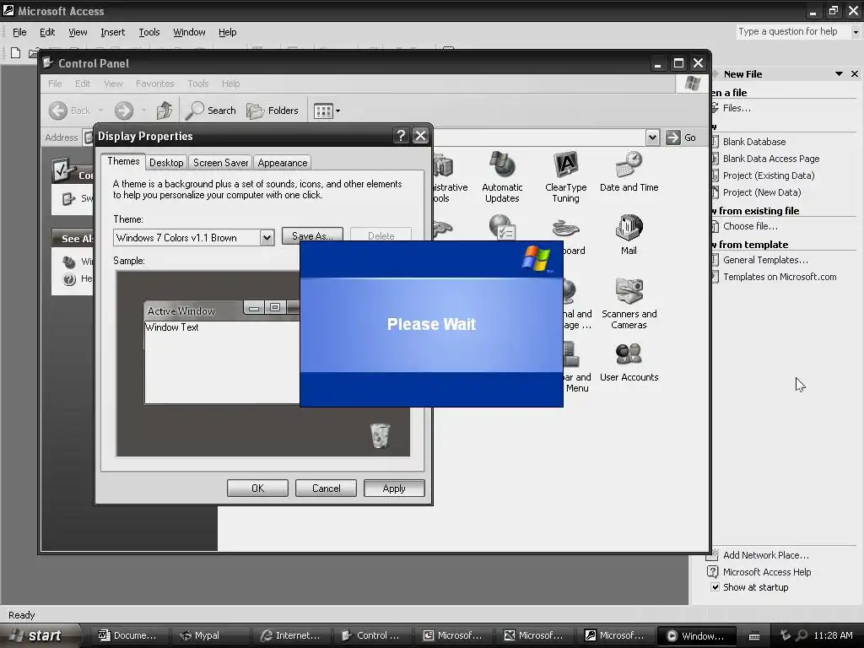Click the Files... link in the task pane
The image size is (864, 648).
tap(737, 108)
